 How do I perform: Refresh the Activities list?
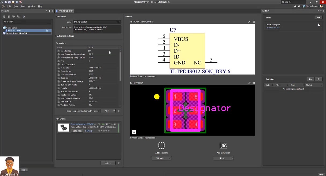point(318,79)
